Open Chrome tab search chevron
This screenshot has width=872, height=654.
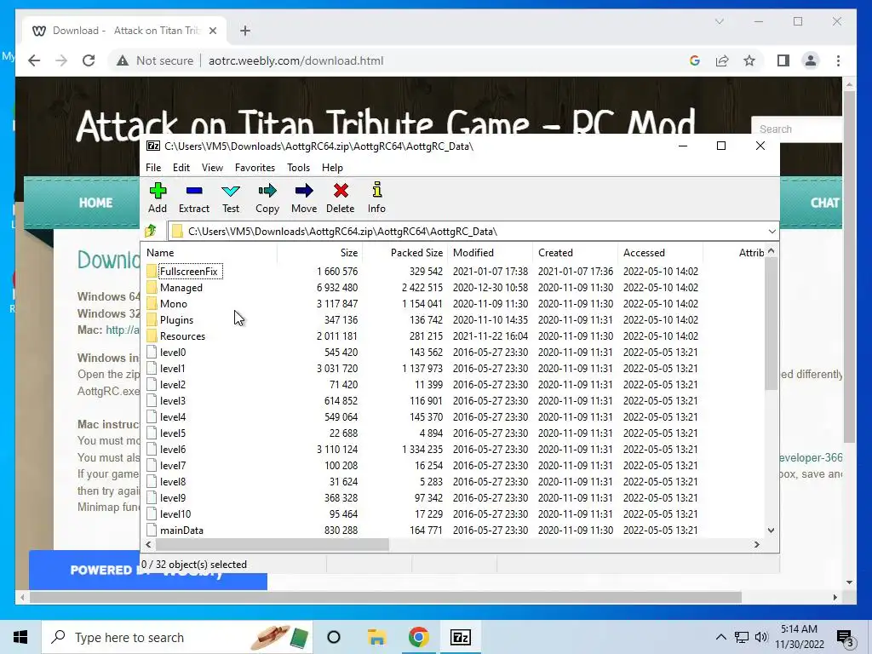coord(719,21)
